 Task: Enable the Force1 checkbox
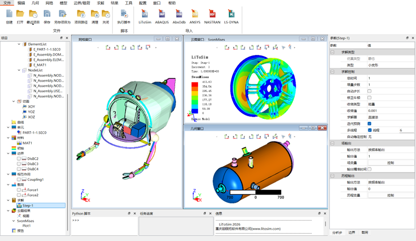pos(19,190)
